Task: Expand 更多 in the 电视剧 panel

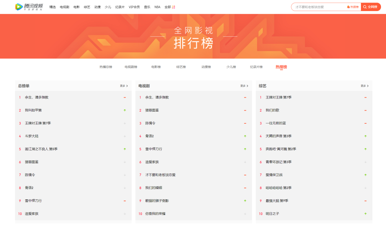Action: pos(244,86)
